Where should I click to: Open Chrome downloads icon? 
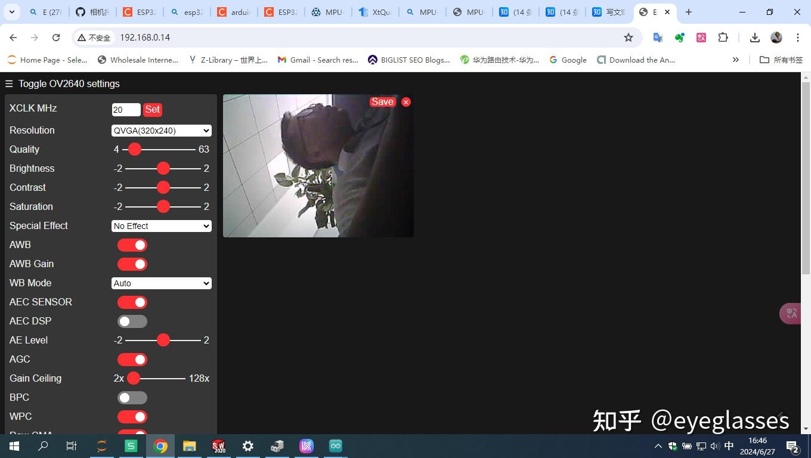click(x=754, y=37)
